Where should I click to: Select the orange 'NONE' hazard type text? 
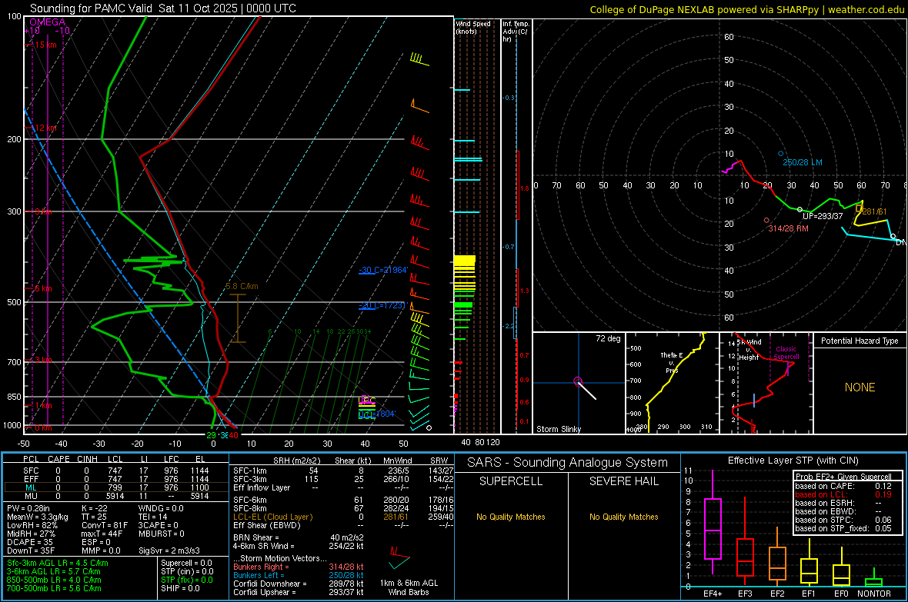[860, 387]
